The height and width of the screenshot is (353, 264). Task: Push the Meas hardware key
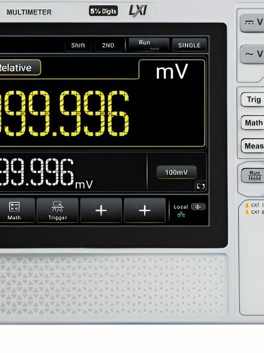coord(252,146)
